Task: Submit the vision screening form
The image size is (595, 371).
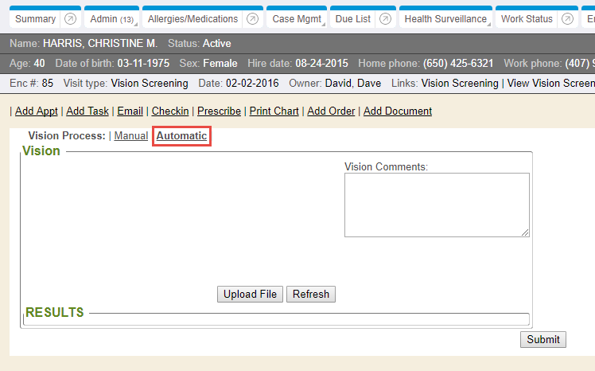Action: [543, 340]
